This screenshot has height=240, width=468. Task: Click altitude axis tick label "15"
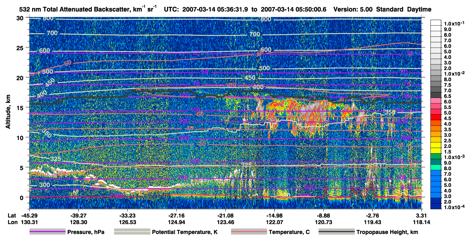tap(21, 108)
